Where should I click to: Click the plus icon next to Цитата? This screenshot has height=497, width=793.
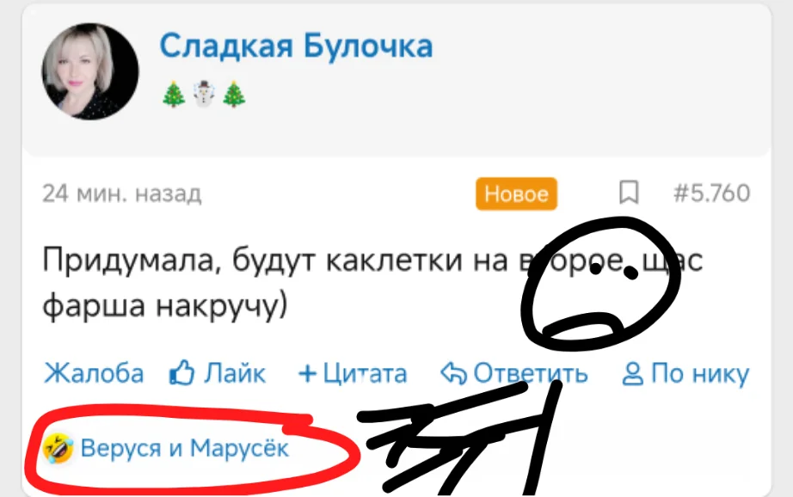click(308, 374)
